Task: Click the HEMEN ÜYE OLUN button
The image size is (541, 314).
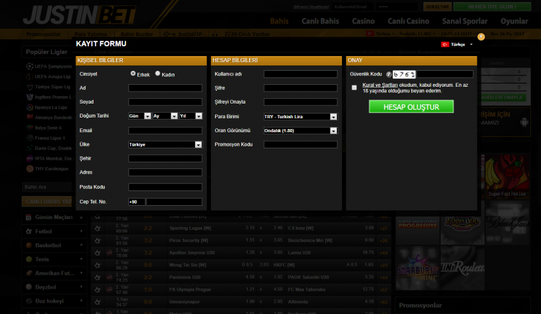Action: pos(492,7)
